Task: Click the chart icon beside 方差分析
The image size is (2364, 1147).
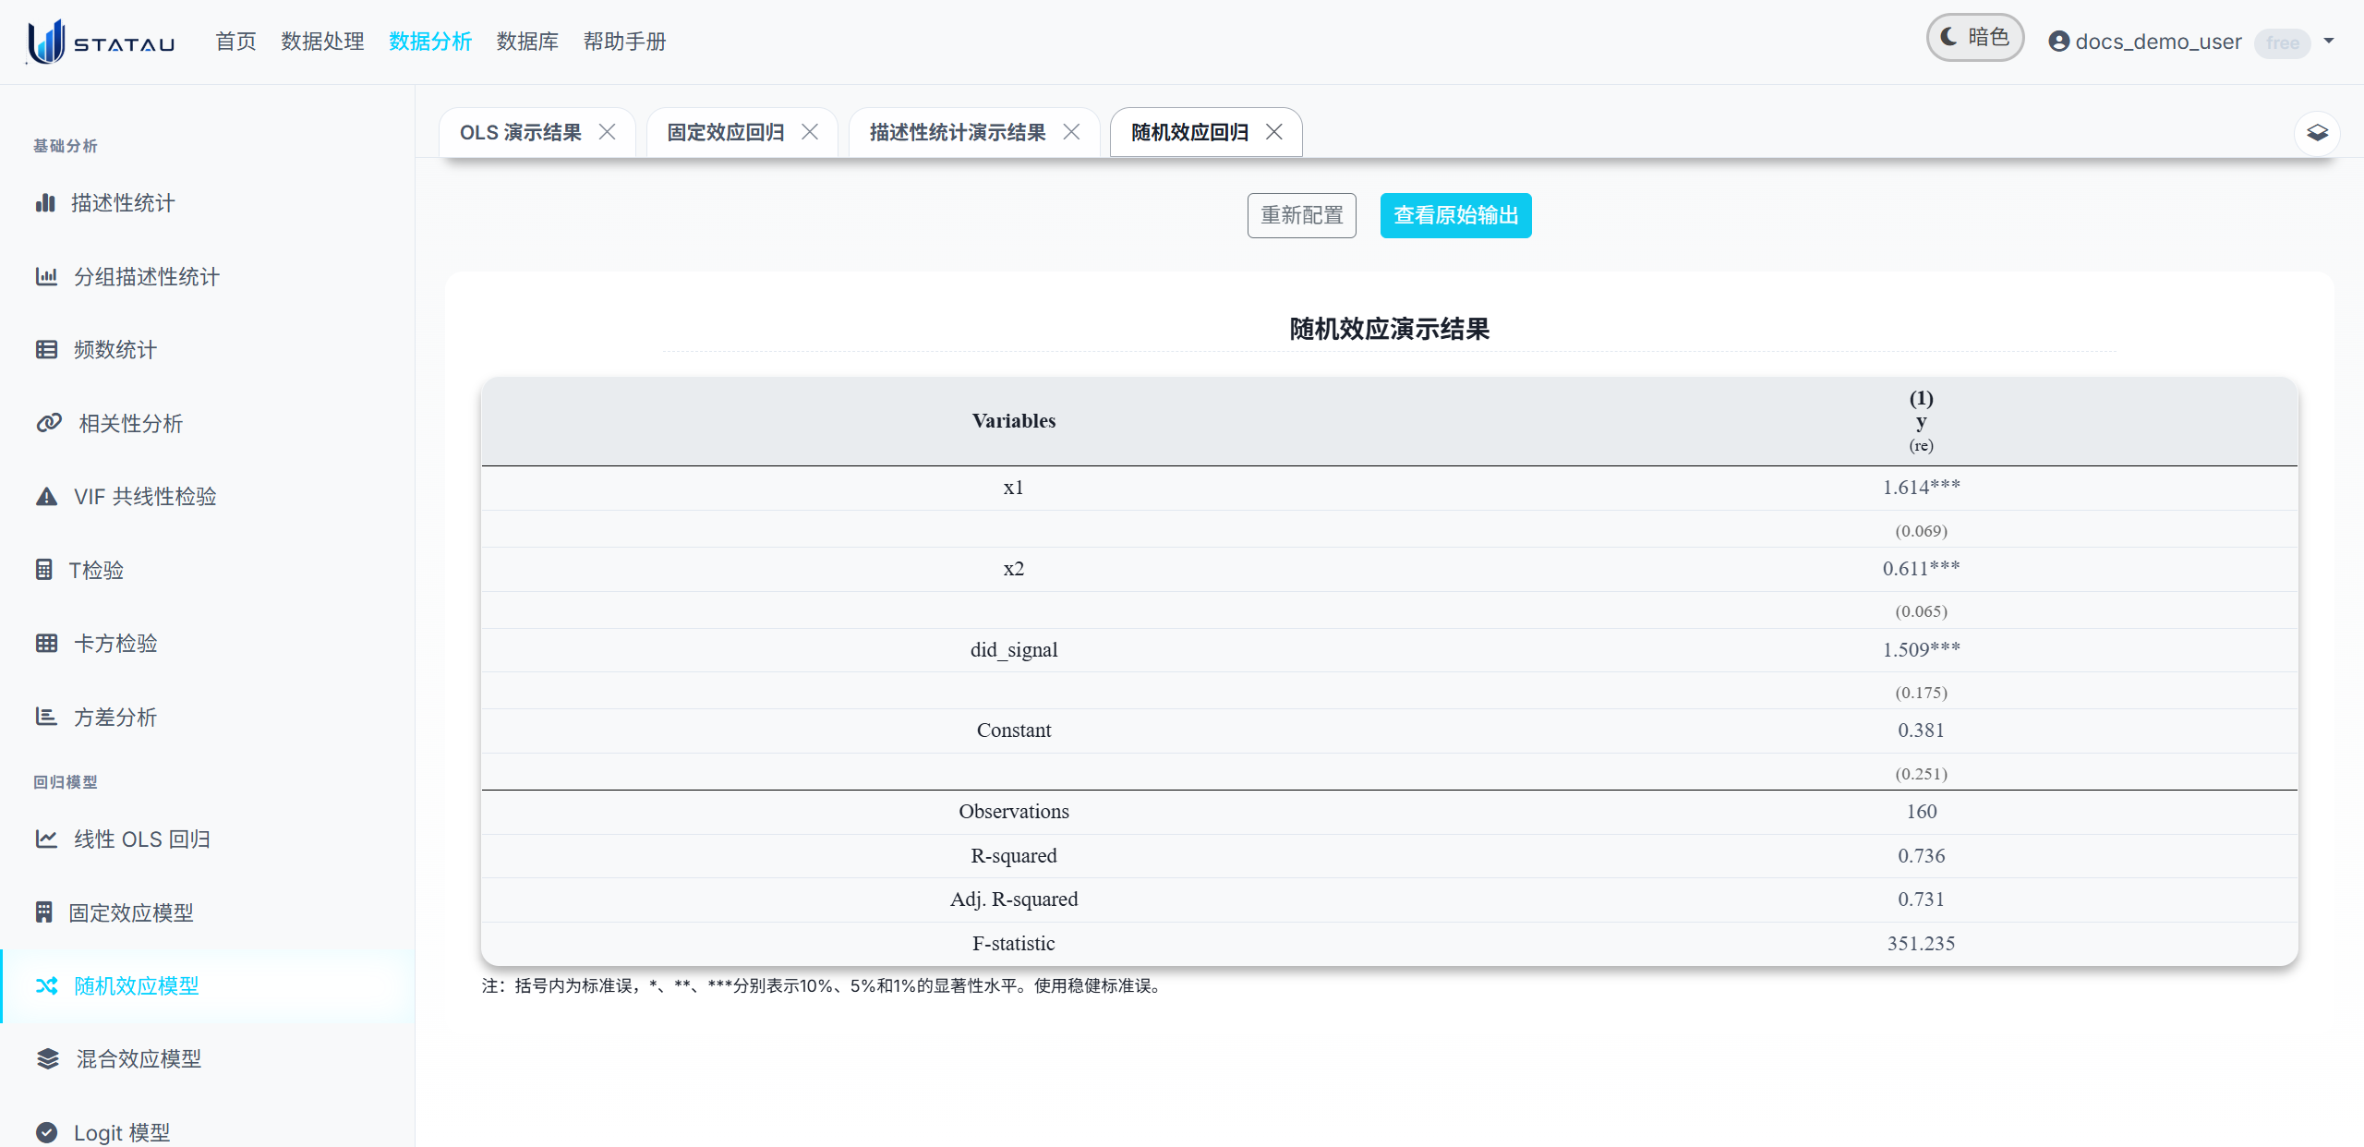Action: point(46,717)
